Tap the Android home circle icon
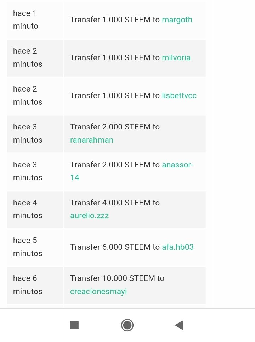This screenshot has height=342, width=255. pyautogui.click(x=127, y=325)
